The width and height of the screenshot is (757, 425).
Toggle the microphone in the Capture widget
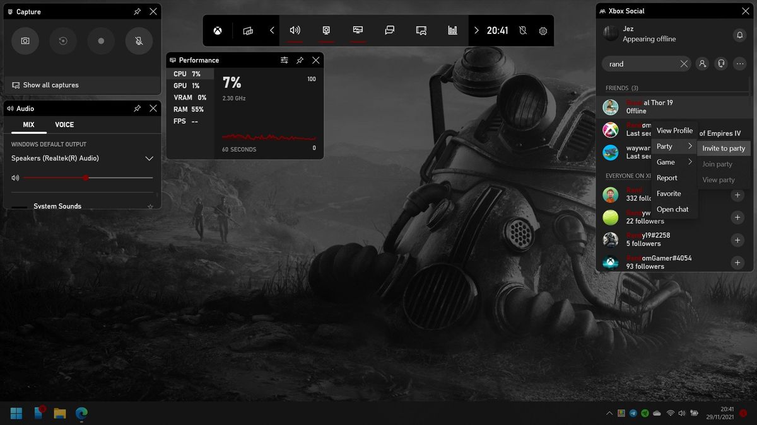[139, 41]
